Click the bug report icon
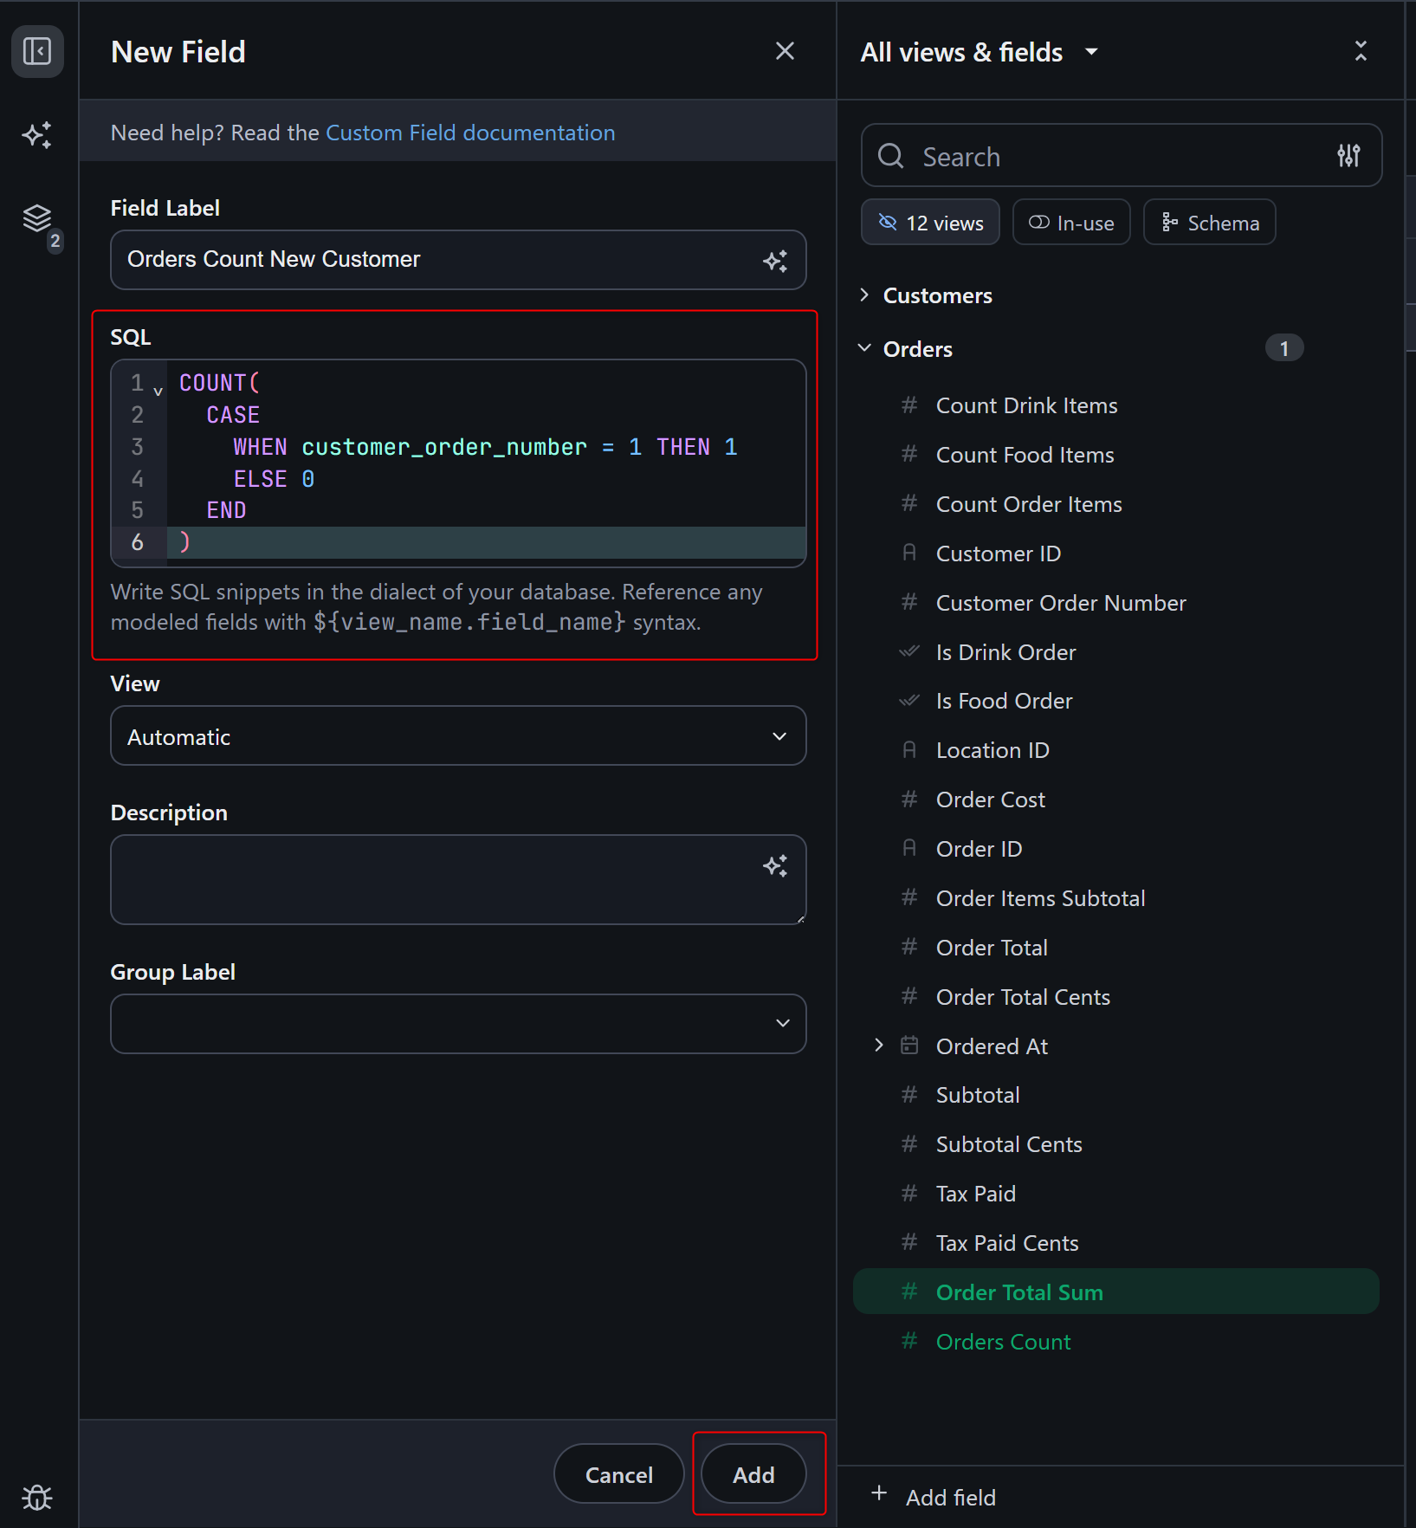The height and width of the screenshot is (1528, 1416). [x=37, y=1496]
